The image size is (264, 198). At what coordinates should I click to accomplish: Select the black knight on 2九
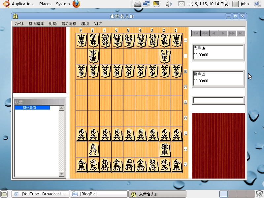[165, 165]
